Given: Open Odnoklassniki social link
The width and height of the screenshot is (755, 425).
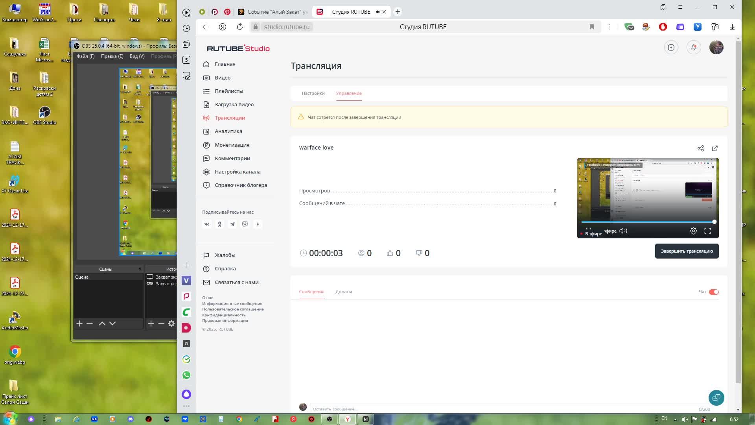Looking at the screenshot, I should (x=219, y=224).
